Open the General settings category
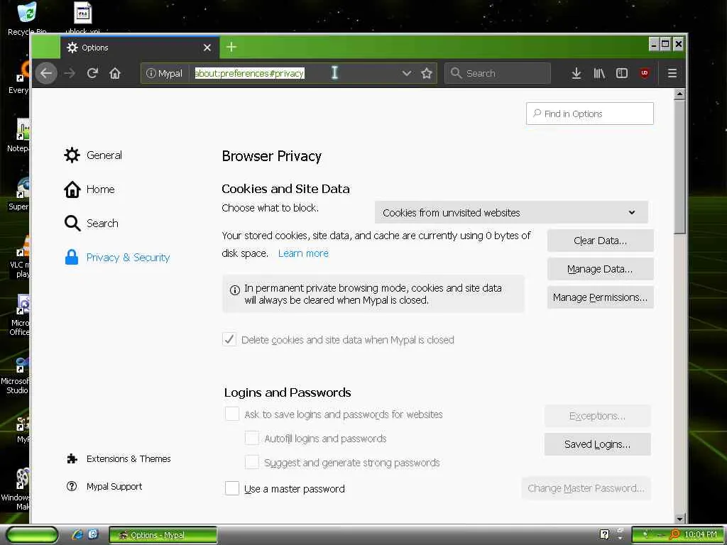727x545 pixels. 93,155
